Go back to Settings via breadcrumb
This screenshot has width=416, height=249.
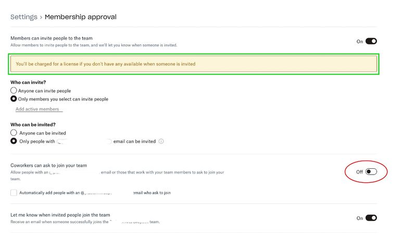pos(23,17)
